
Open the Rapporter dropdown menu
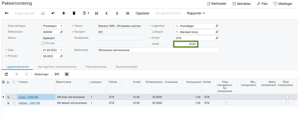click(196, 13)
